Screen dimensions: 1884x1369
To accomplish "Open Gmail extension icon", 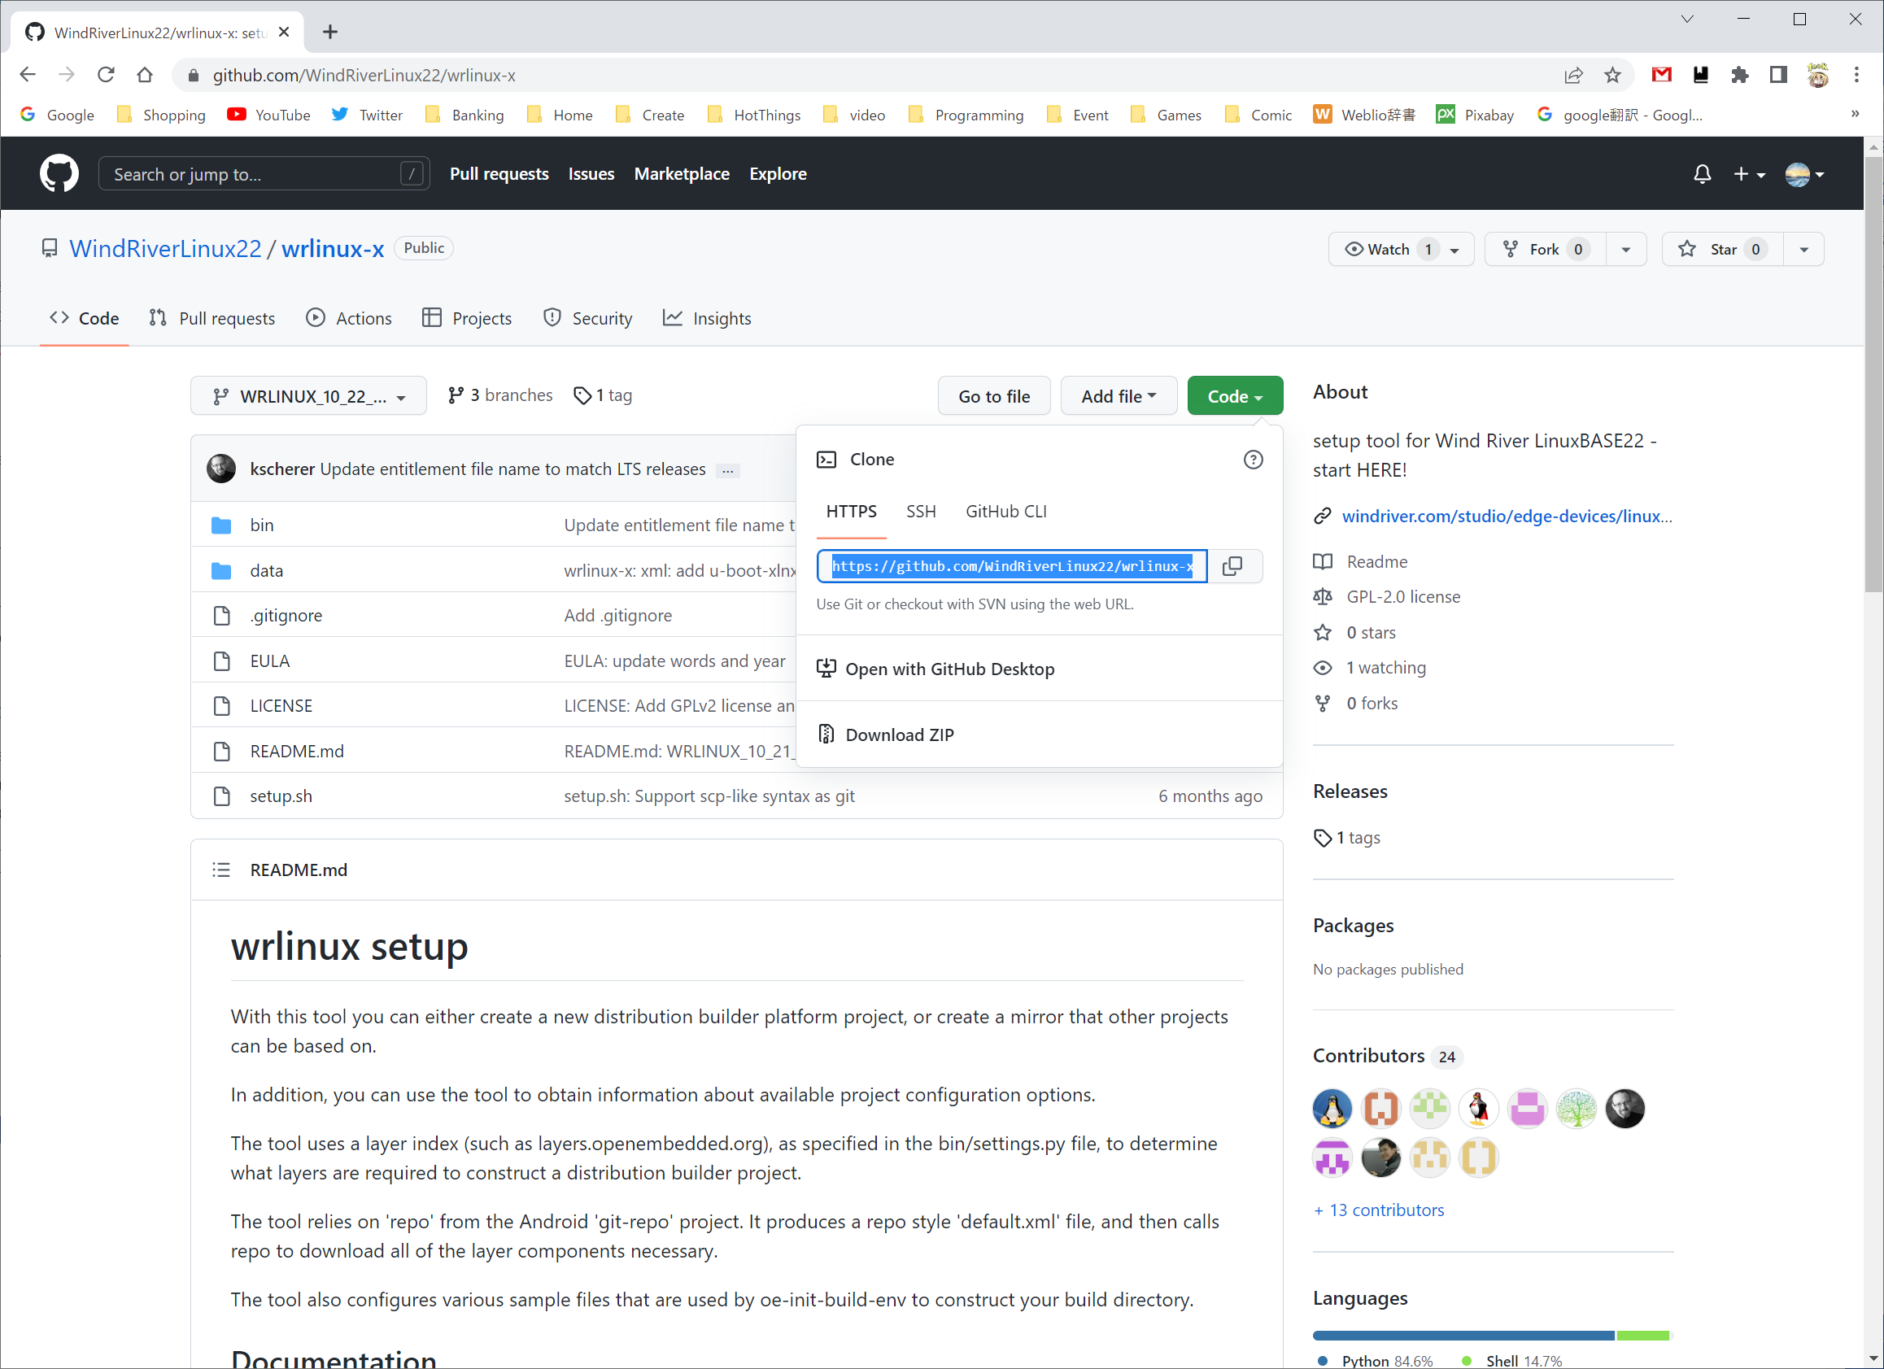I will [x=1661, y=75].
